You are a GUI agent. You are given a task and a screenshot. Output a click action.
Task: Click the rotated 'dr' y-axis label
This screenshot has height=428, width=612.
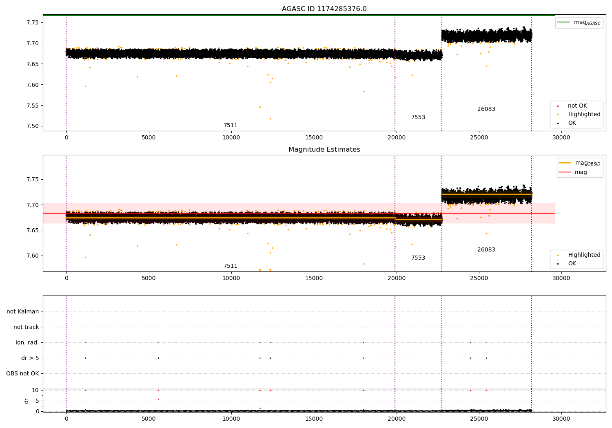pyautogui.click(x=27, y=401)
